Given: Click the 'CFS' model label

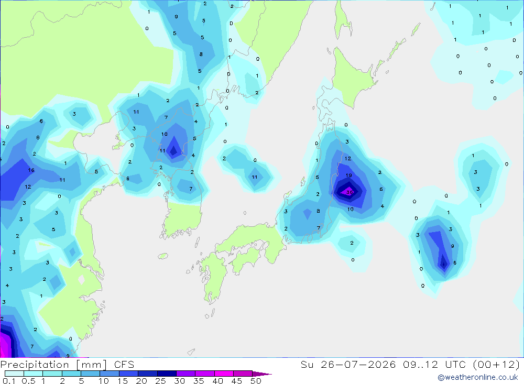Looking at the screenshot, I should pos(124,364).
